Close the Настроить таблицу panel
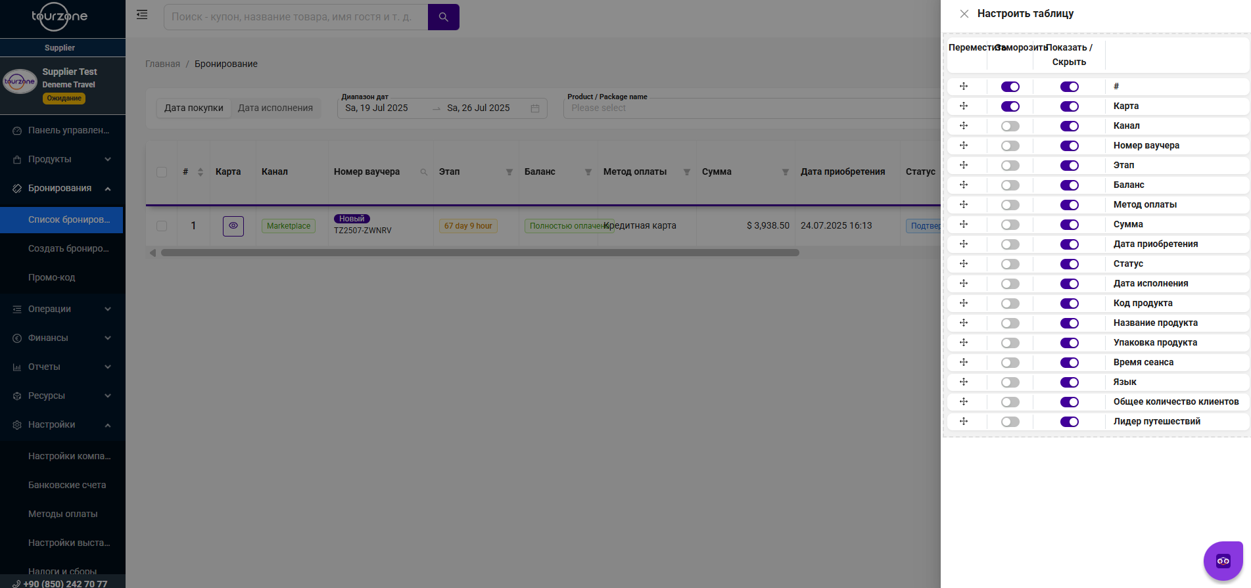 (964, 14)
